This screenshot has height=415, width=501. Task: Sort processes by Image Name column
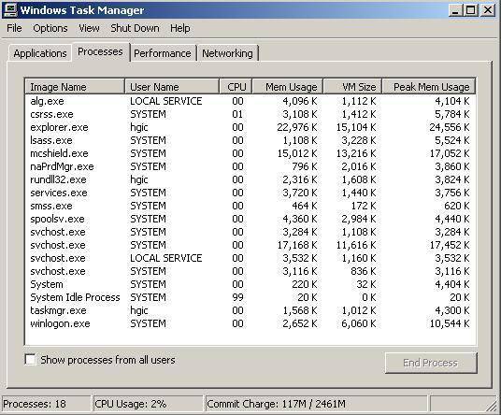coord(75,87)
